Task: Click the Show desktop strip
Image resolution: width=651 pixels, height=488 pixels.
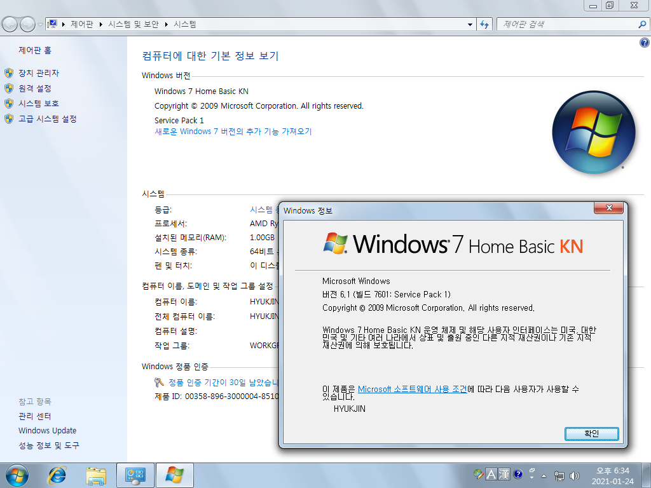Action: tap(647, 475)
